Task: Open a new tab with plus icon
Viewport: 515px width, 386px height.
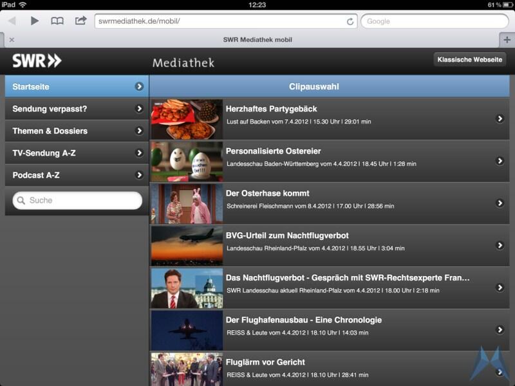Action: pos(507,40)
